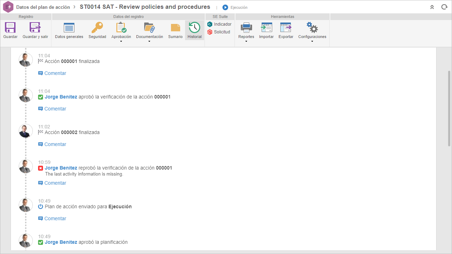Click the flag icon for Acción 000001 finalizada
The width and height of the screenshot is (452, 254).
[41, 61]
